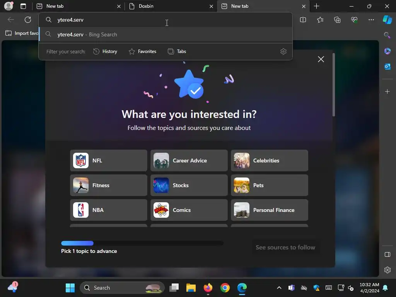Open Copilot icon in Edge toolbar
This screenshot has width=396, height=297.
(387, 20)
